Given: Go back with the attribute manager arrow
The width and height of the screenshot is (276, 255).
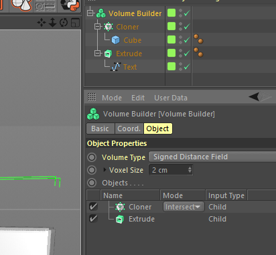Looking at the screenshot, I should pyautogui.click(x=254, y=97).
